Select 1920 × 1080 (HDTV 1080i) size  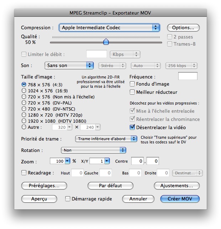click(x=24, y=121)
